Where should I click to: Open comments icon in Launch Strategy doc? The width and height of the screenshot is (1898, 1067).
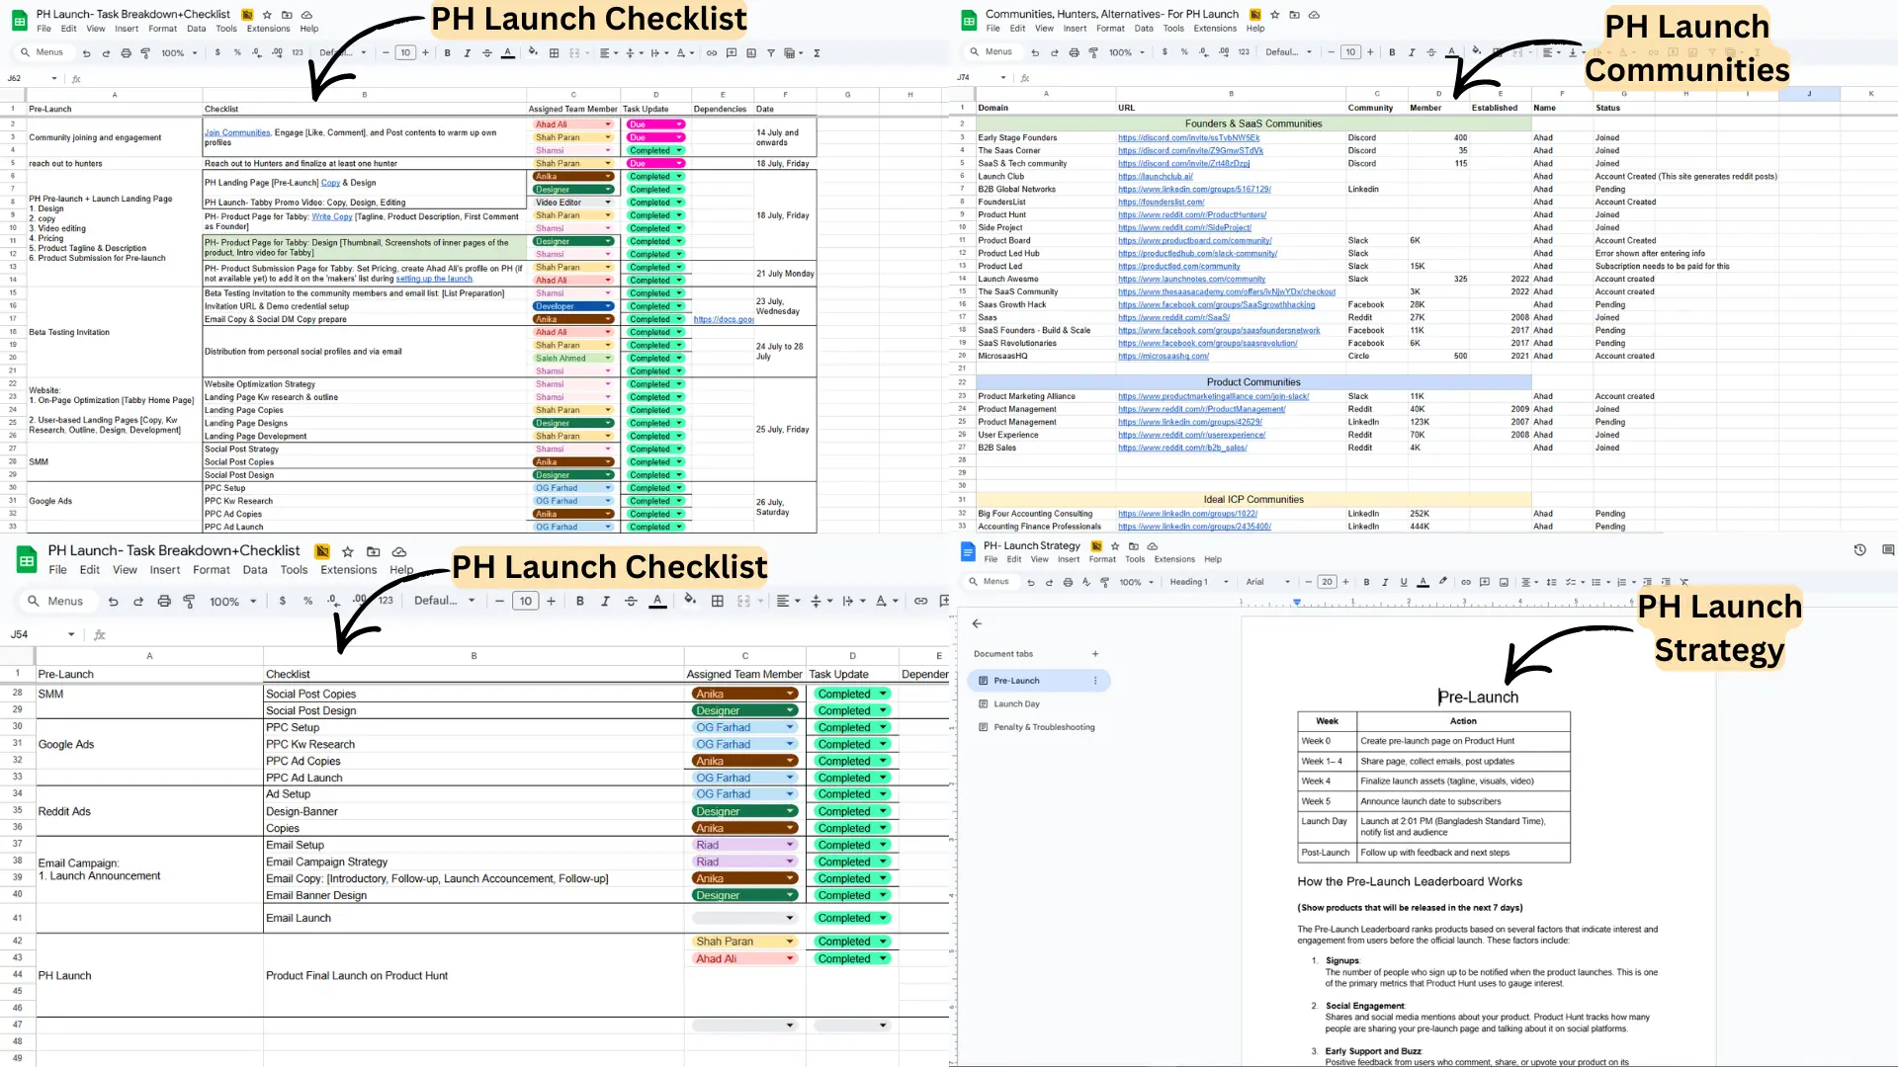pos(1887,550)
